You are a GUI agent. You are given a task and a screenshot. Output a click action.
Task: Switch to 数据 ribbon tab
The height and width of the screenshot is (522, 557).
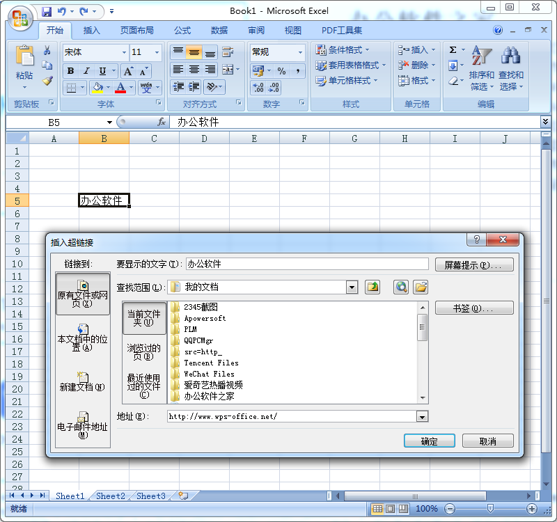point(219,31)
